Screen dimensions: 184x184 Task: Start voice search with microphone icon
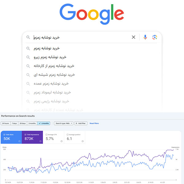(145, 37)
